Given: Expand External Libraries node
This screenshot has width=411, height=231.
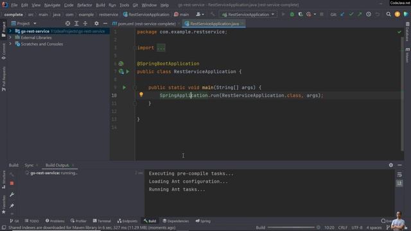Looking at the screenshot, I should pos(10,37).
